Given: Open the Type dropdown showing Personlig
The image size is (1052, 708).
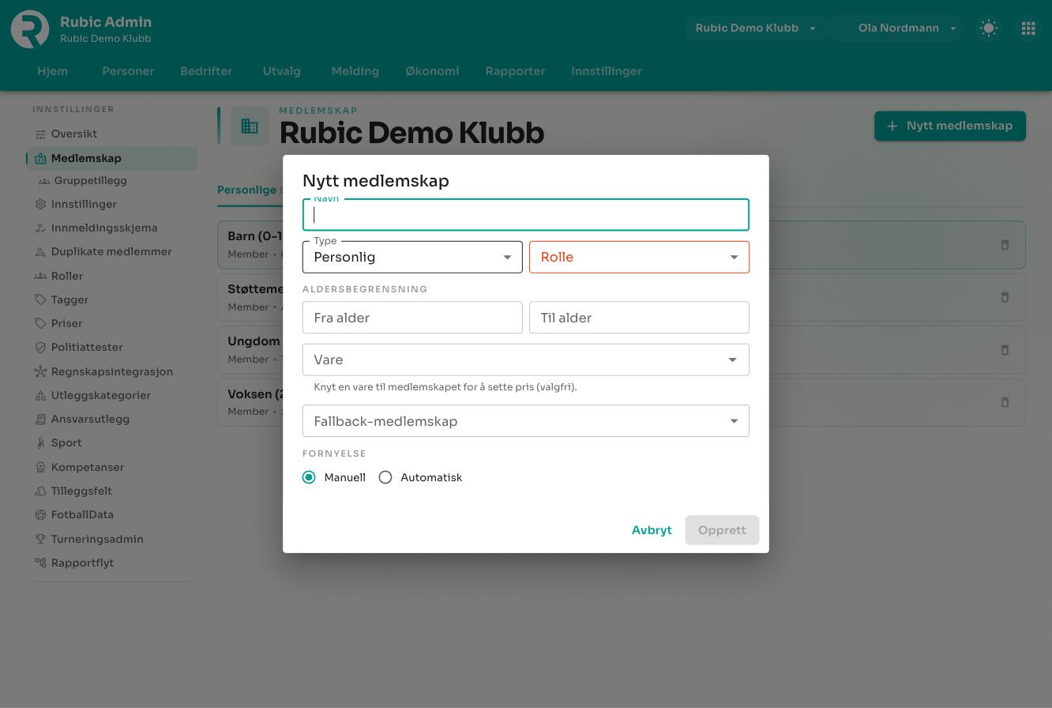Looking at the screenshot, I should pyautogui.click(x=412, y=257).
